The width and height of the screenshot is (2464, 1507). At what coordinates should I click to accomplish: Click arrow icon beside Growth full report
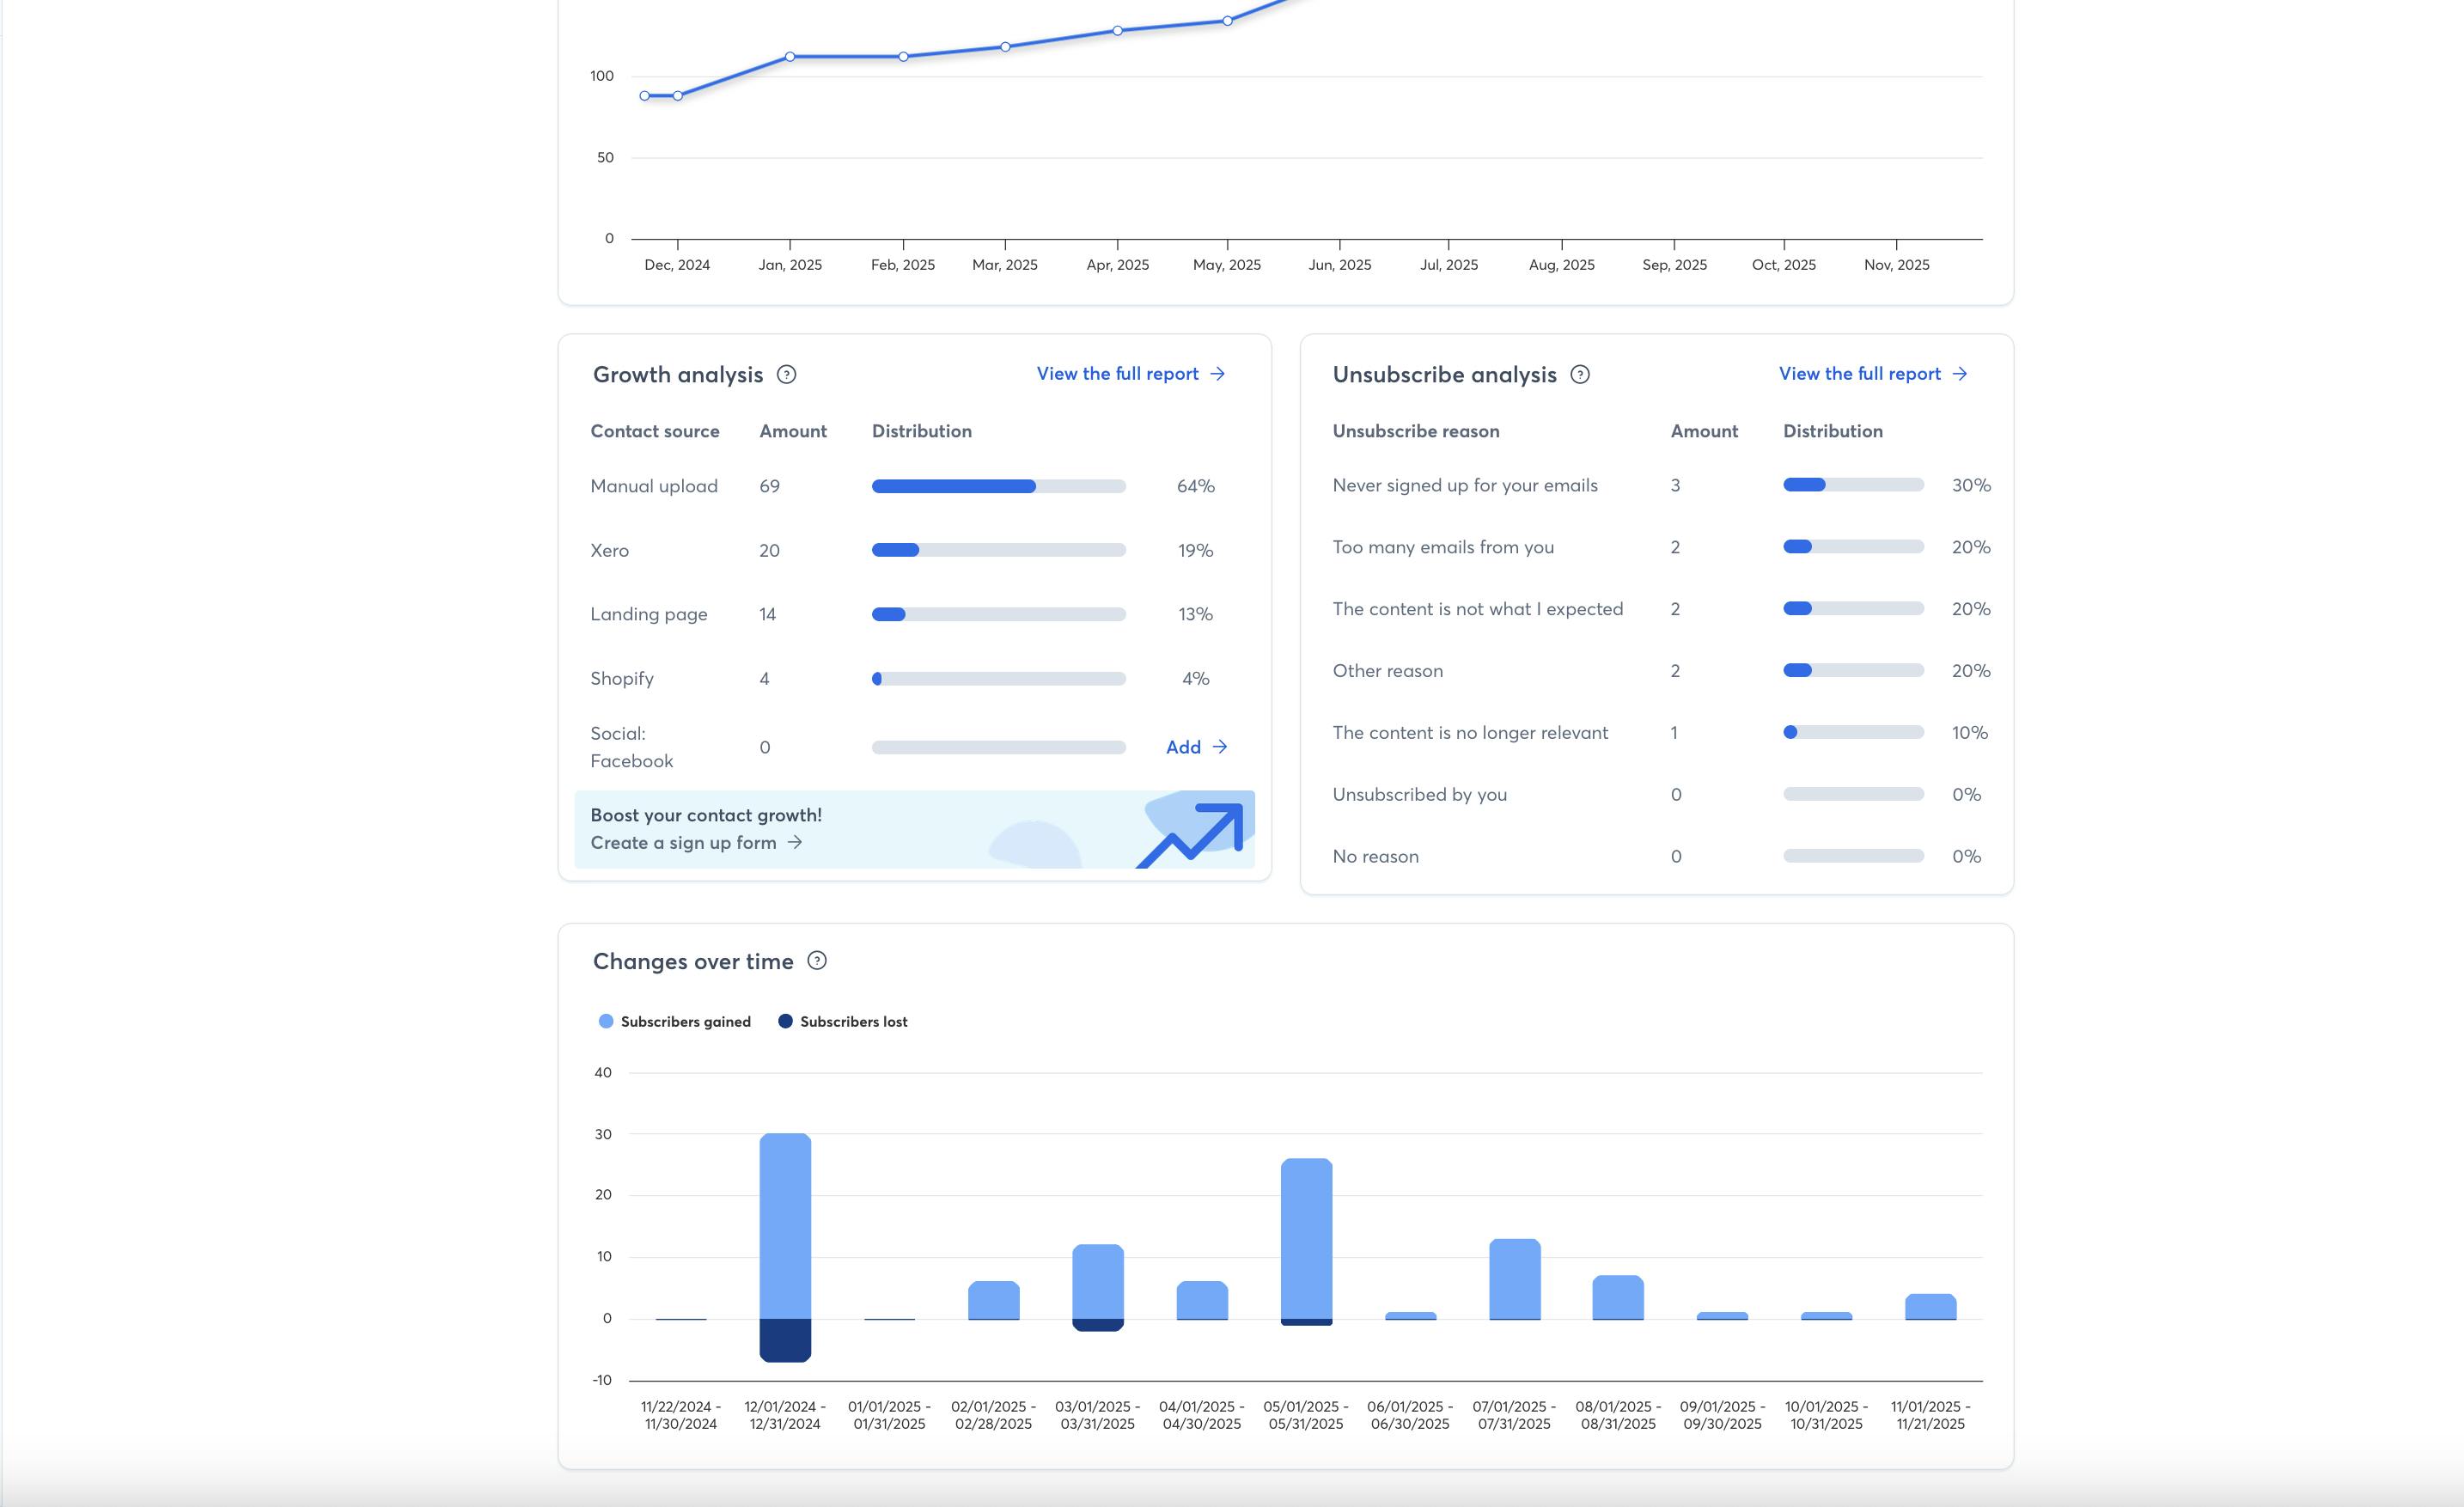(1218, 374)
